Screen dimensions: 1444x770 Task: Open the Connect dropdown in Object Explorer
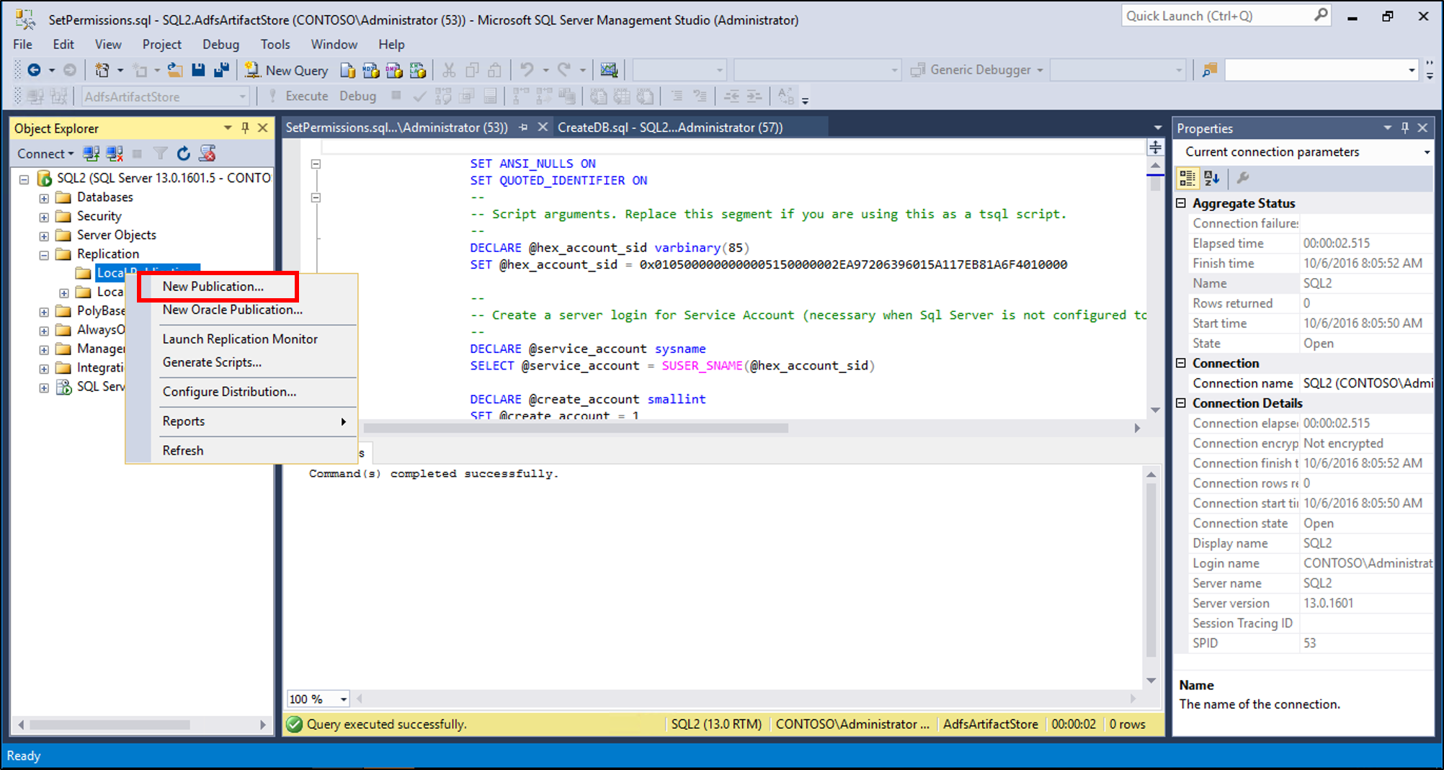pyautogui.click(x=45, y=153)
